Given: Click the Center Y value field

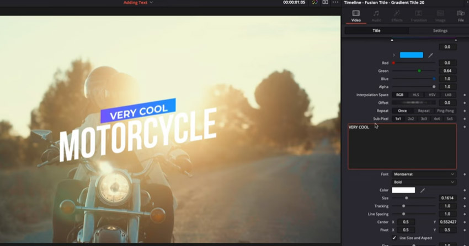Looking at the screenshot, I should pyautogui.click(x=448, y=222).
